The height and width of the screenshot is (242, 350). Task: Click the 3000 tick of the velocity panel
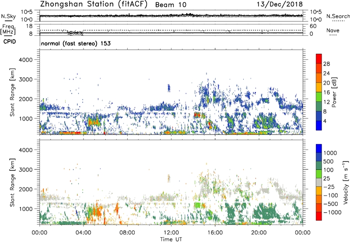tap(26, 169)
